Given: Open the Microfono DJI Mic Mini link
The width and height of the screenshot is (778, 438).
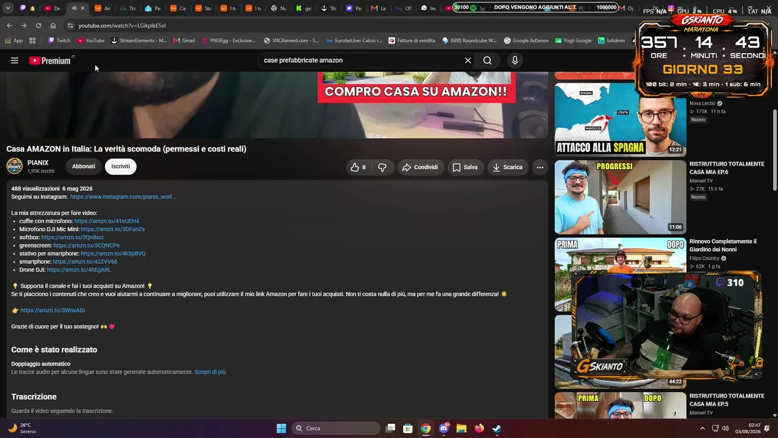Looking at the screenshot, I should 112,229.
